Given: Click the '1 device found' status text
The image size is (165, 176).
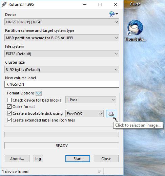Looking at the screenshot, I should coord(15,172).
